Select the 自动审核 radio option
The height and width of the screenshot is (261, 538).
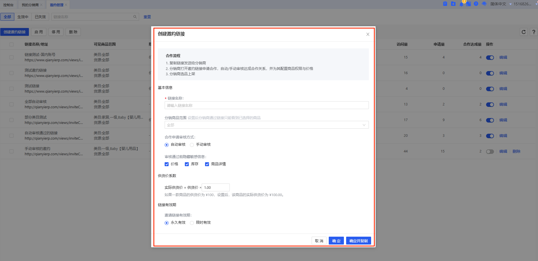click(167, 145)
